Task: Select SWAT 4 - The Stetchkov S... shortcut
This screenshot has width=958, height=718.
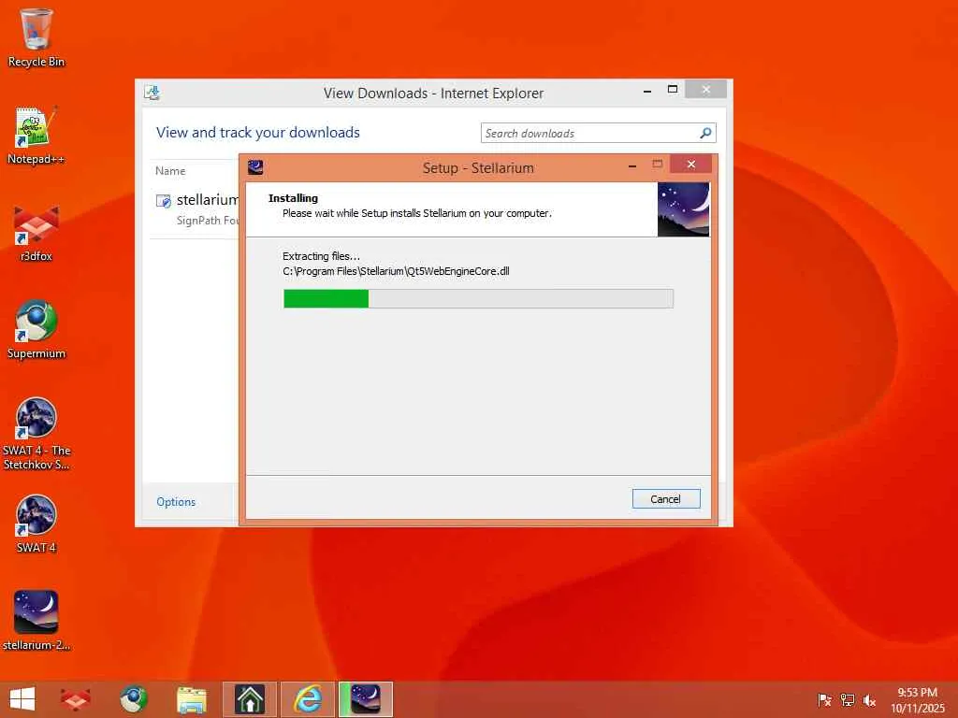Action: pos(36,434)
